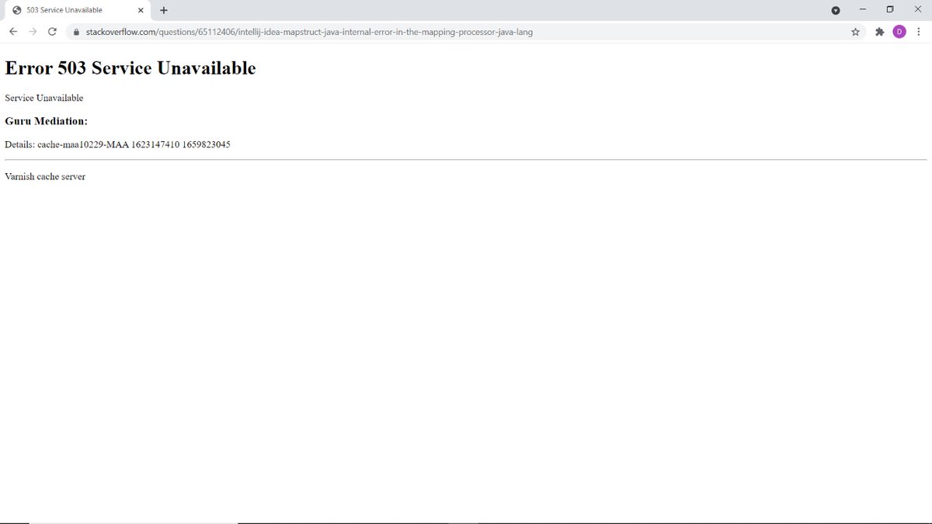Open the browser Extensions puzzle icon
Viewport: 932px width, 524px height.
click(x=878, y=32)
